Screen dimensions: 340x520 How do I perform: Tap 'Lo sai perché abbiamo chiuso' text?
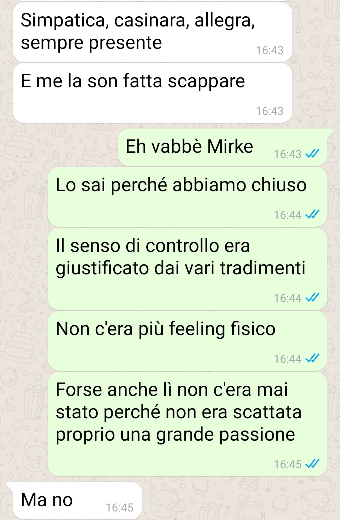[x=181, y=185]
